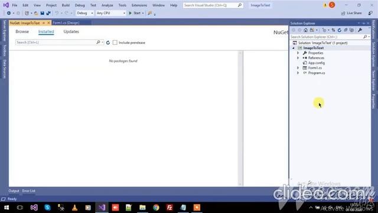Enable the Include prerelease checkbox
Image resolution: width=378 pixels, height=213 pixels.
(x=115, y=43)
